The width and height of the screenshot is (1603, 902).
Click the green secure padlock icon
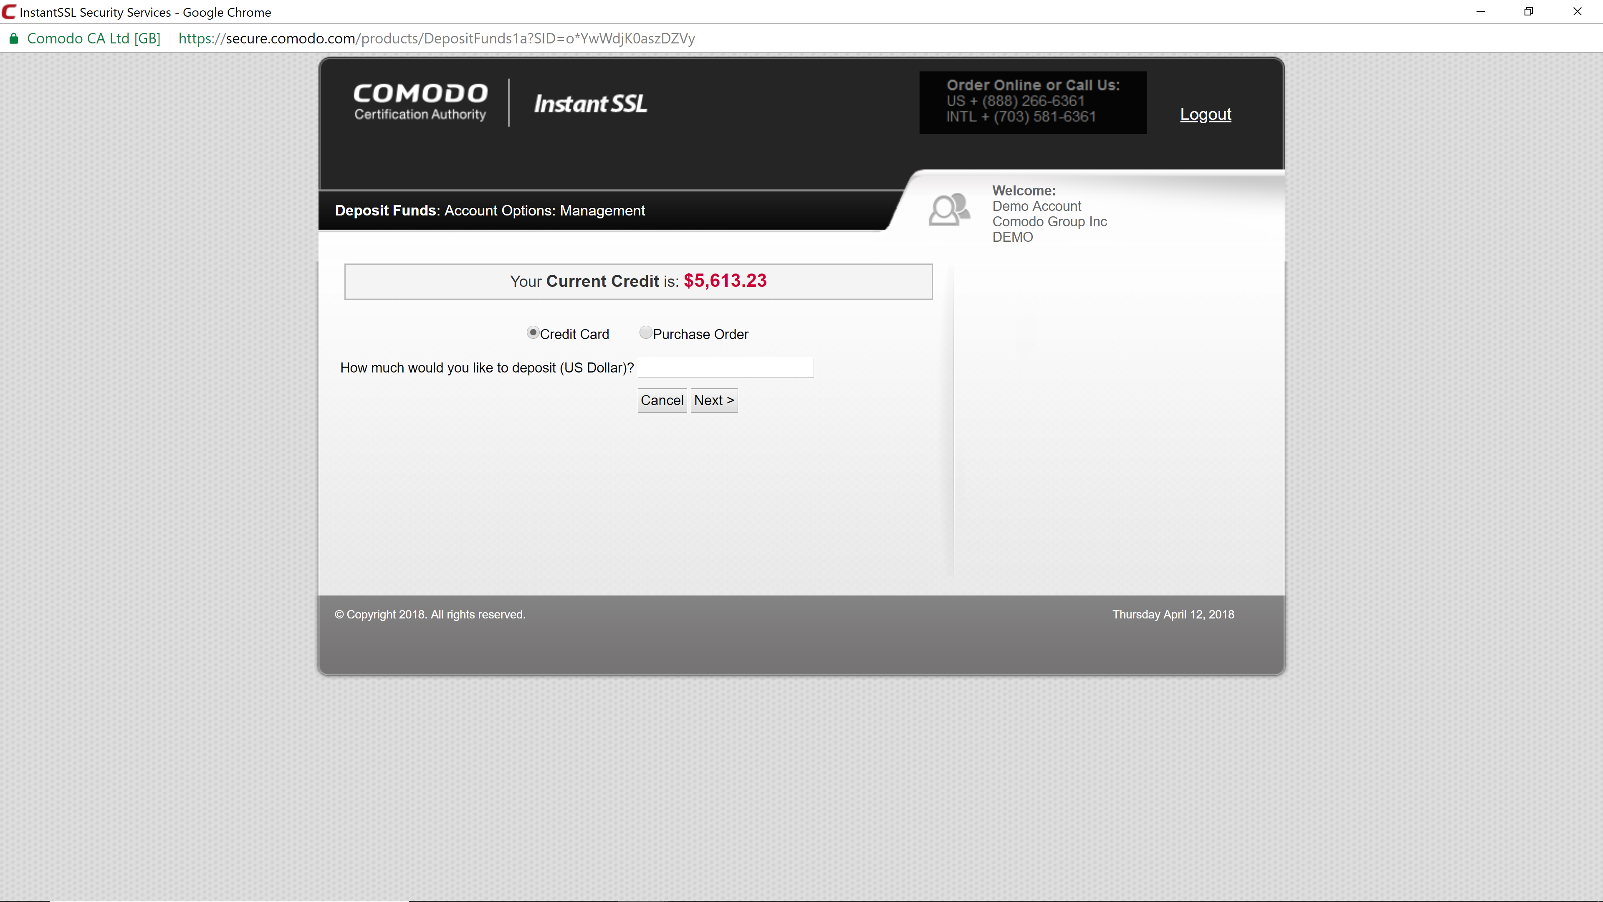point(13,38)
